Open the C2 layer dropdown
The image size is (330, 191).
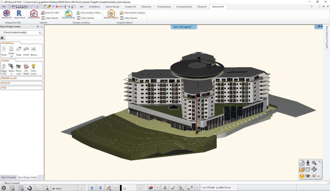click(141, 188)
